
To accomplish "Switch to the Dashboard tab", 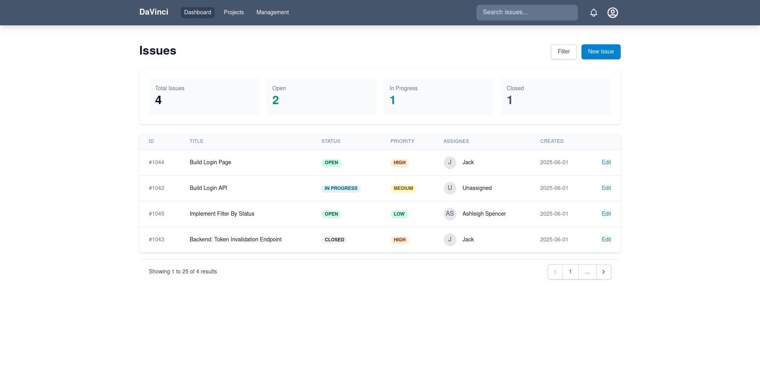I will click(x=198, y=13).
